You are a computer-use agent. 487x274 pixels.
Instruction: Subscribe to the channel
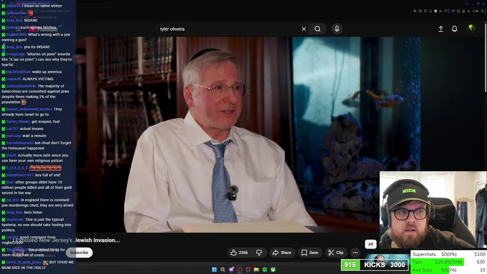click(x=79, y=253)
